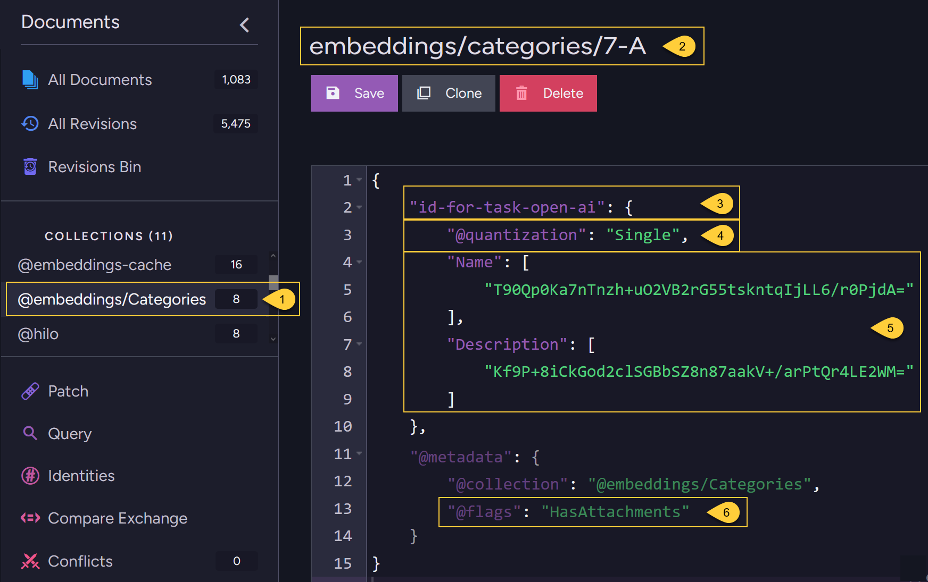Click the Patch bandage icon
Image resolution: width=928 pixels, height=582 pixels.
pyautogui.click(x=30, y=391)
